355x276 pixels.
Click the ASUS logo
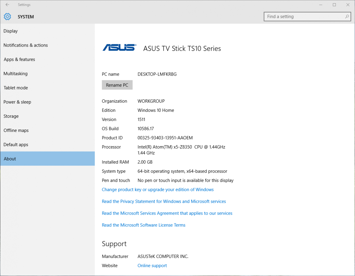click(x=119, y=48)
